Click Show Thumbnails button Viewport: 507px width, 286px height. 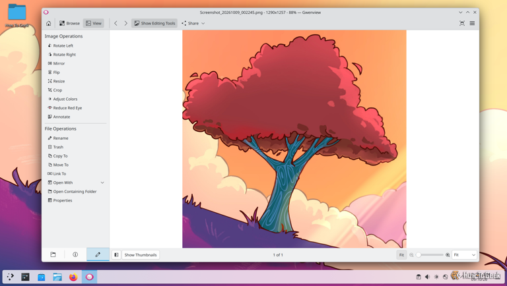click(x=141, y=255)
